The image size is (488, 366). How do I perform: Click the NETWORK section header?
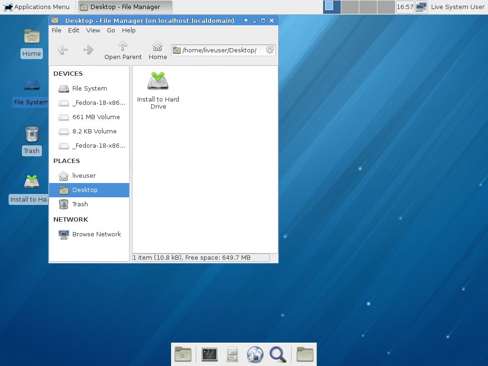(x=71, y=219)
